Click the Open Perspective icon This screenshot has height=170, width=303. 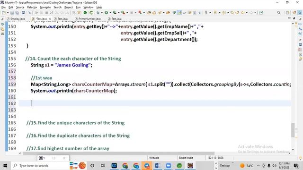point(287,13)
